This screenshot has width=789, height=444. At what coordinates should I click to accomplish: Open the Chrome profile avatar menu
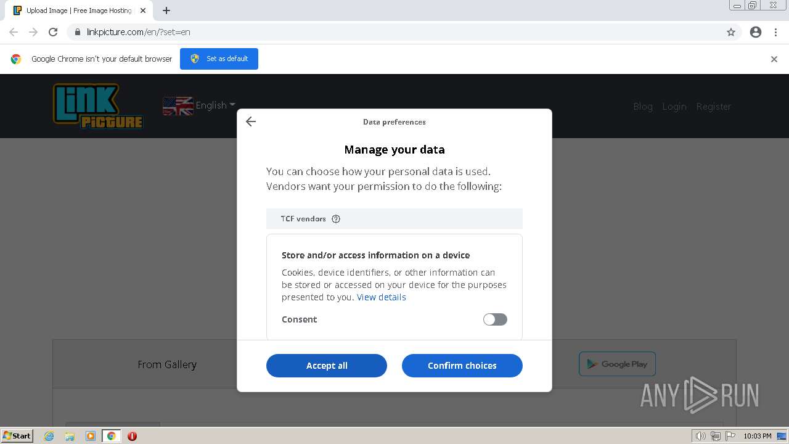click(756, 32)
